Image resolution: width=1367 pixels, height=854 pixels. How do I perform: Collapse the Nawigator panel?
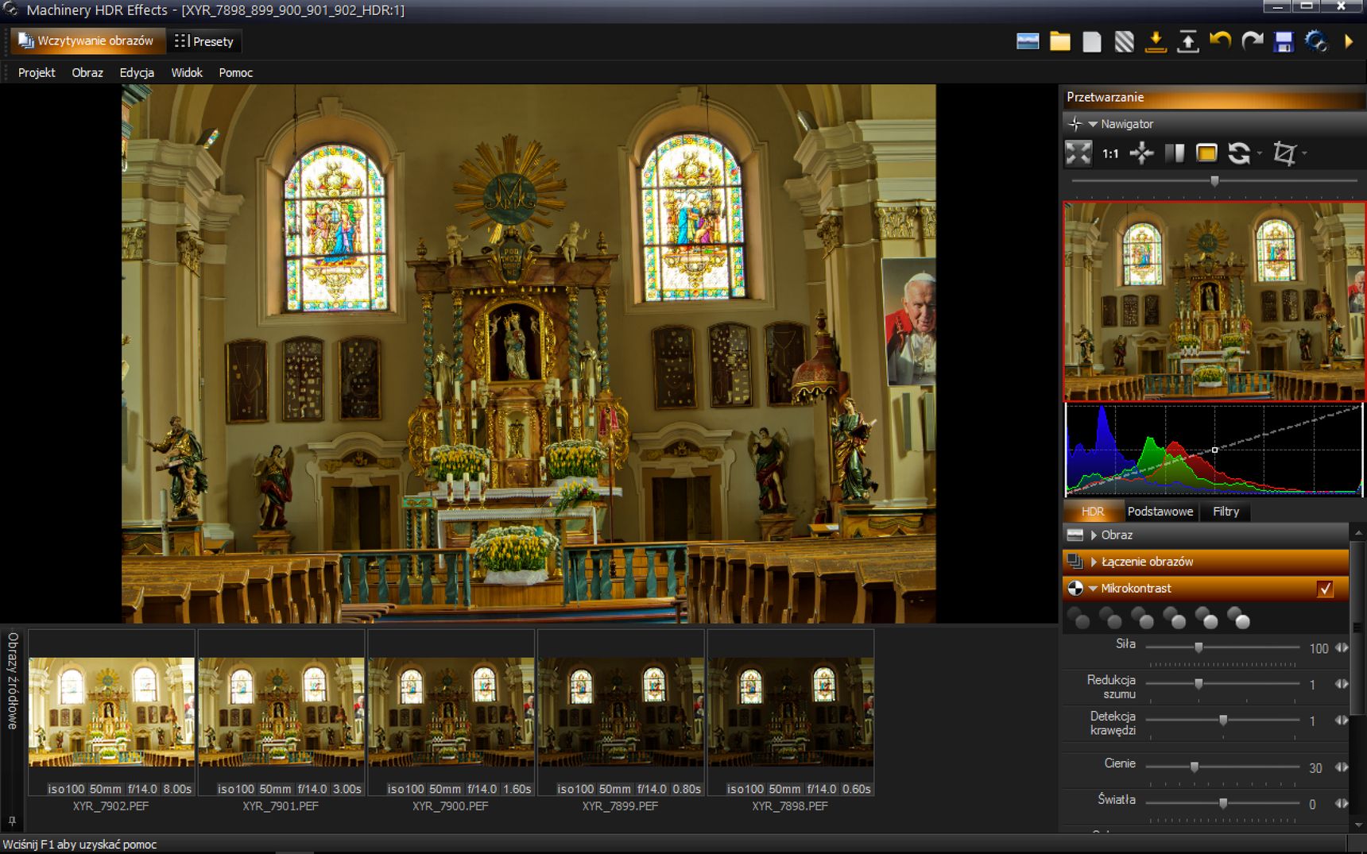point(1093,124)
